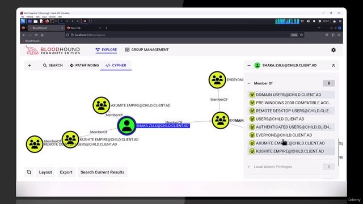This screenshot has width=363, height=204.
Task: Open the VirtualBox Machine menu
Action: [30, 16]
